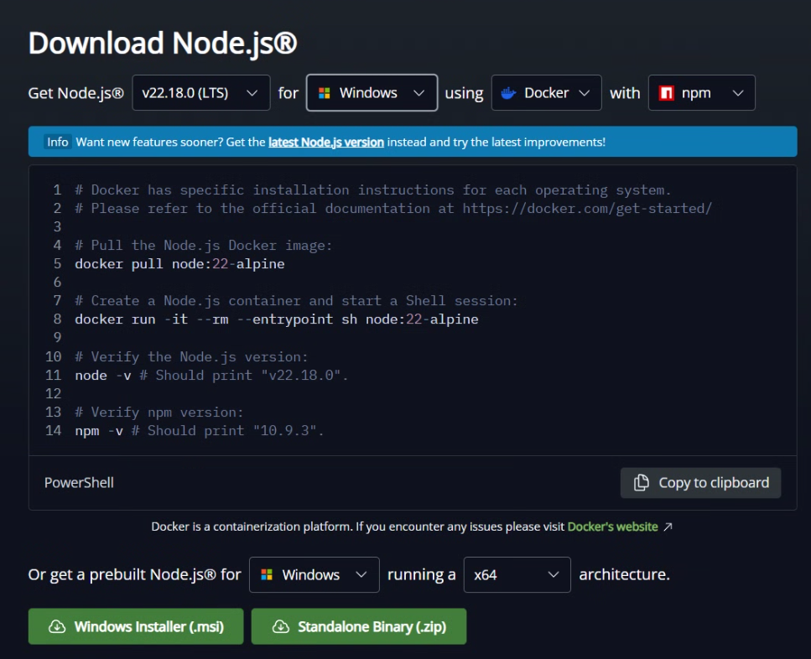Open the npm package manager dropdown
Image resolution: width=811 pixels, height=659 pixels.
[701, 93]
